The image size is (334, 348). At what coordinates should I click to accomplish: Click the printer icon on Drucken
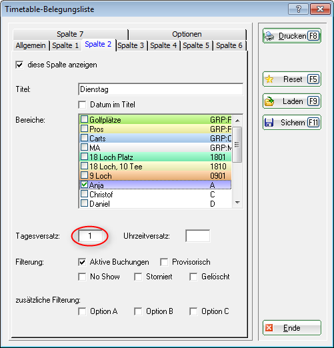click(269, 36)
